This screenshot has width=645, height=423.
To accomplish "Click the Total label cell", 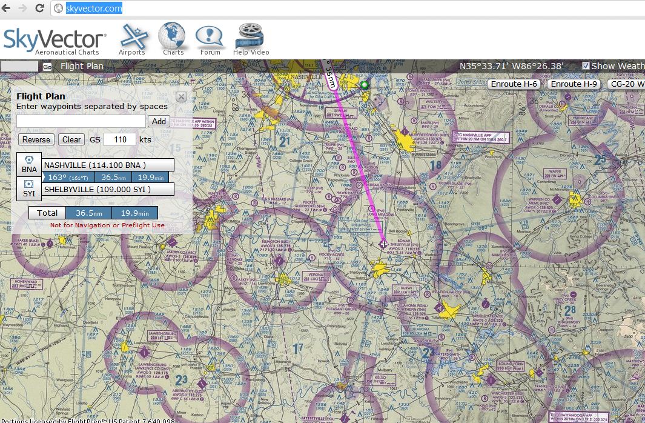I will click(47, 213).
